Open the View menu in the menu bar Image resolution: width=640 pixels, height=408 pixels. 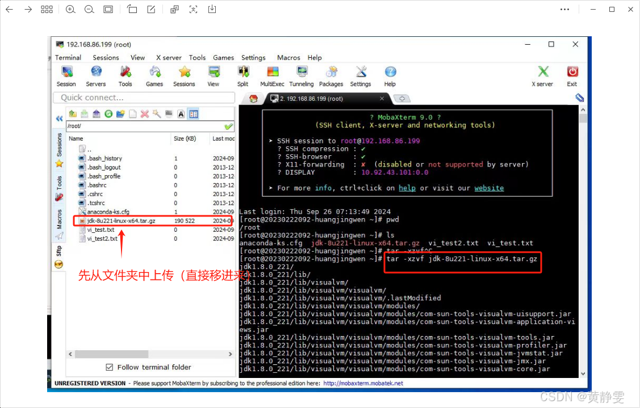137,58
